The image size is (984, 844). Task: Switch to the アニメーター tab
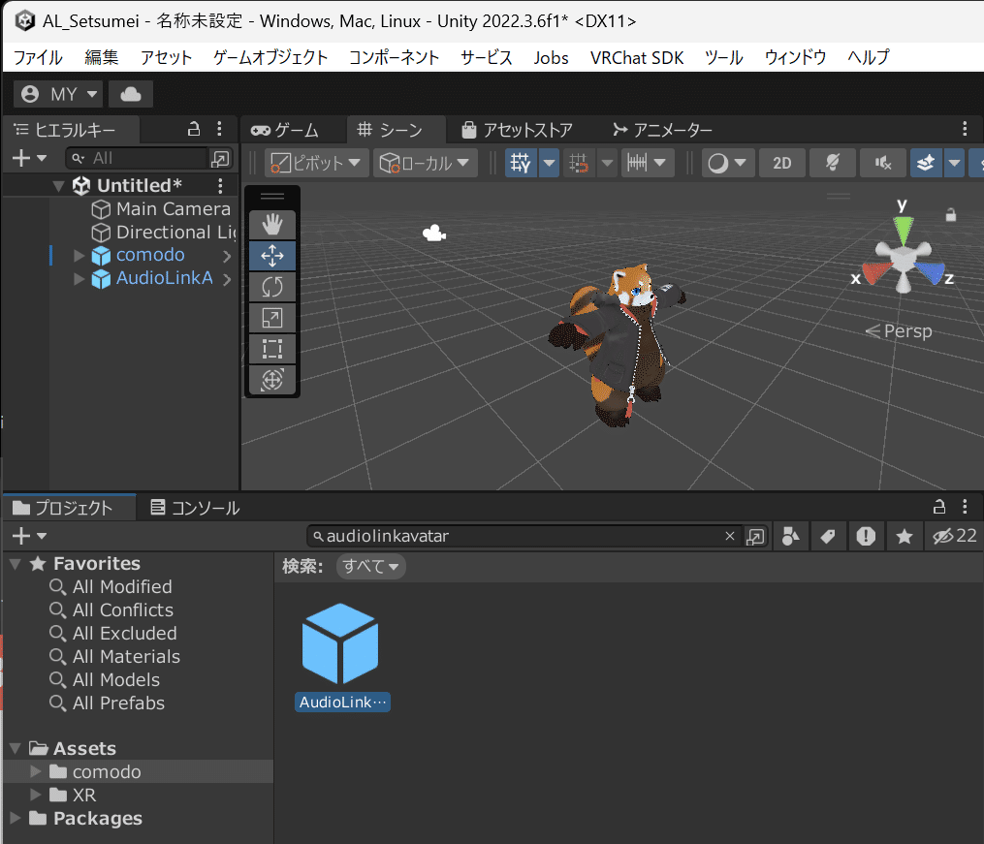click(x=663, y=130)
